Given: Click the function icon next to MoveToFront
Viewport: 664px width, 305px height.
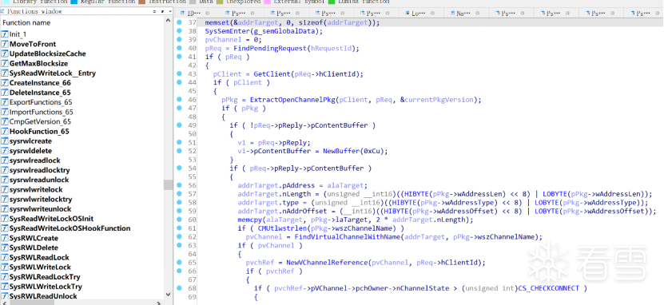Looking at the screenshot, I should coord(5,44).
